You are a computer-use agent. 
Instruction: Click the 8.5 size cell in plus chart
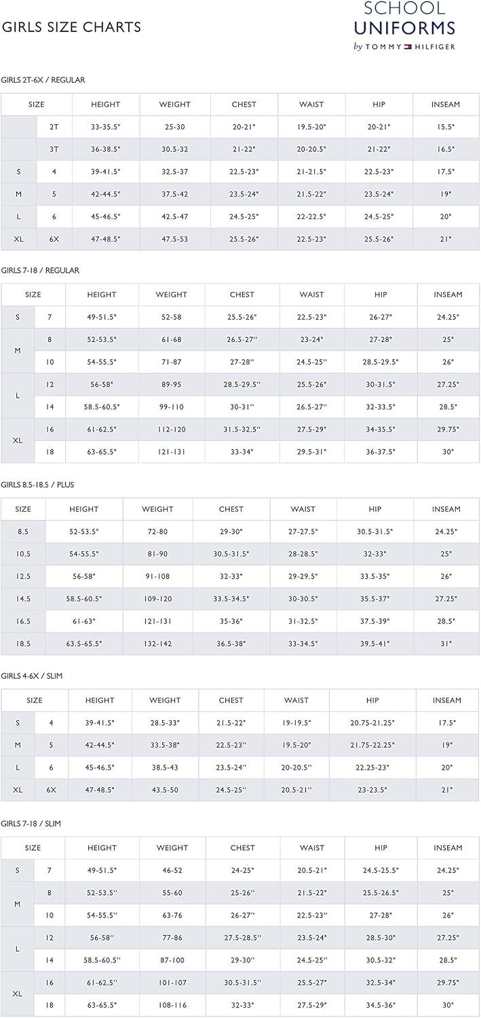pos(23,532)
